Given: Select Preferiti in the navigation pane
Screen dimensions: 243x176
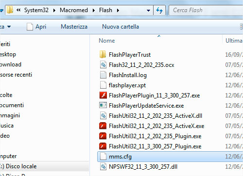Looking at the screenshot, I should (x=5, y=44).
